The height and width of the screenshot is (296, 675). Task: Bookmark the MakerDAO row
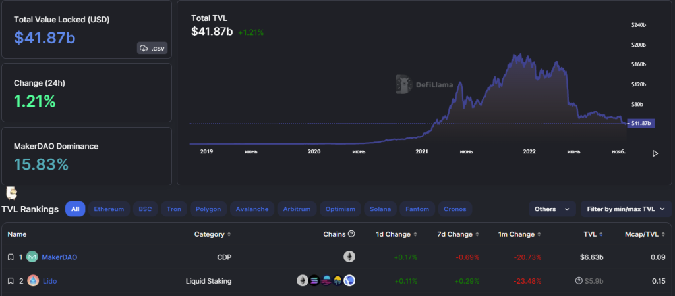coord(11,257)
